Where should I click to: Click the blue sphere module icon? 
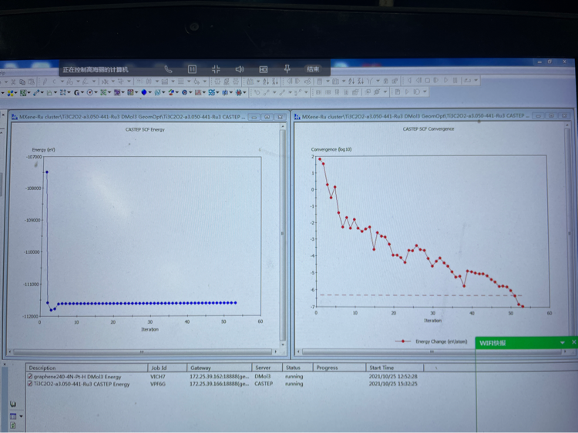pyautogui.click(x=143, y=93)
